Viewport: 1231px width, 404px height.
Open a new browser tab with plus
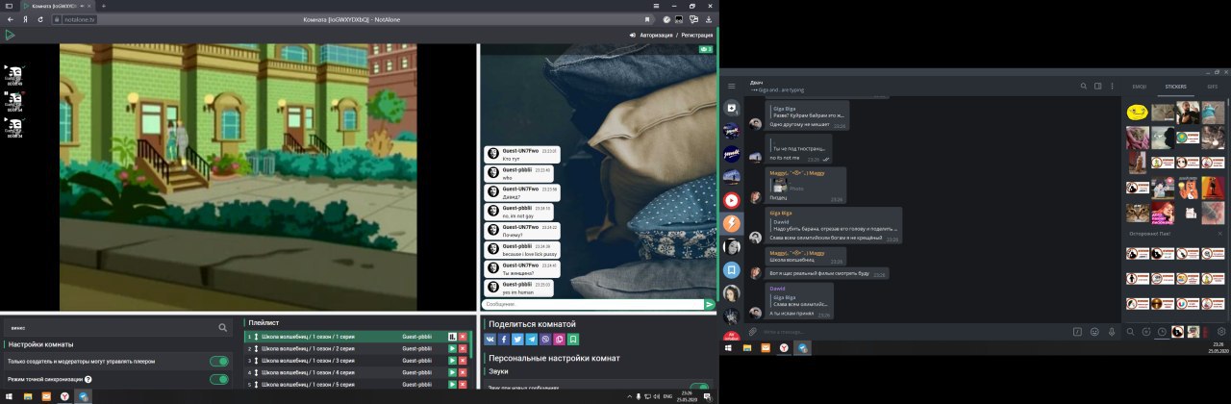103,5
